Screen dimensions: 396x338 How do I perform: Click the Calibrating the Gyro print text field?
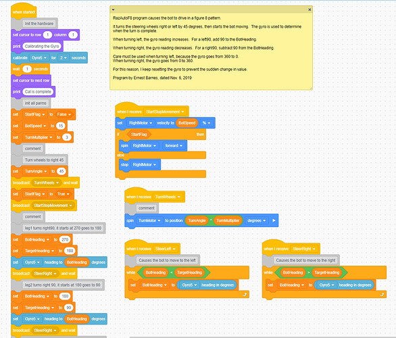(x=42, y=46)
